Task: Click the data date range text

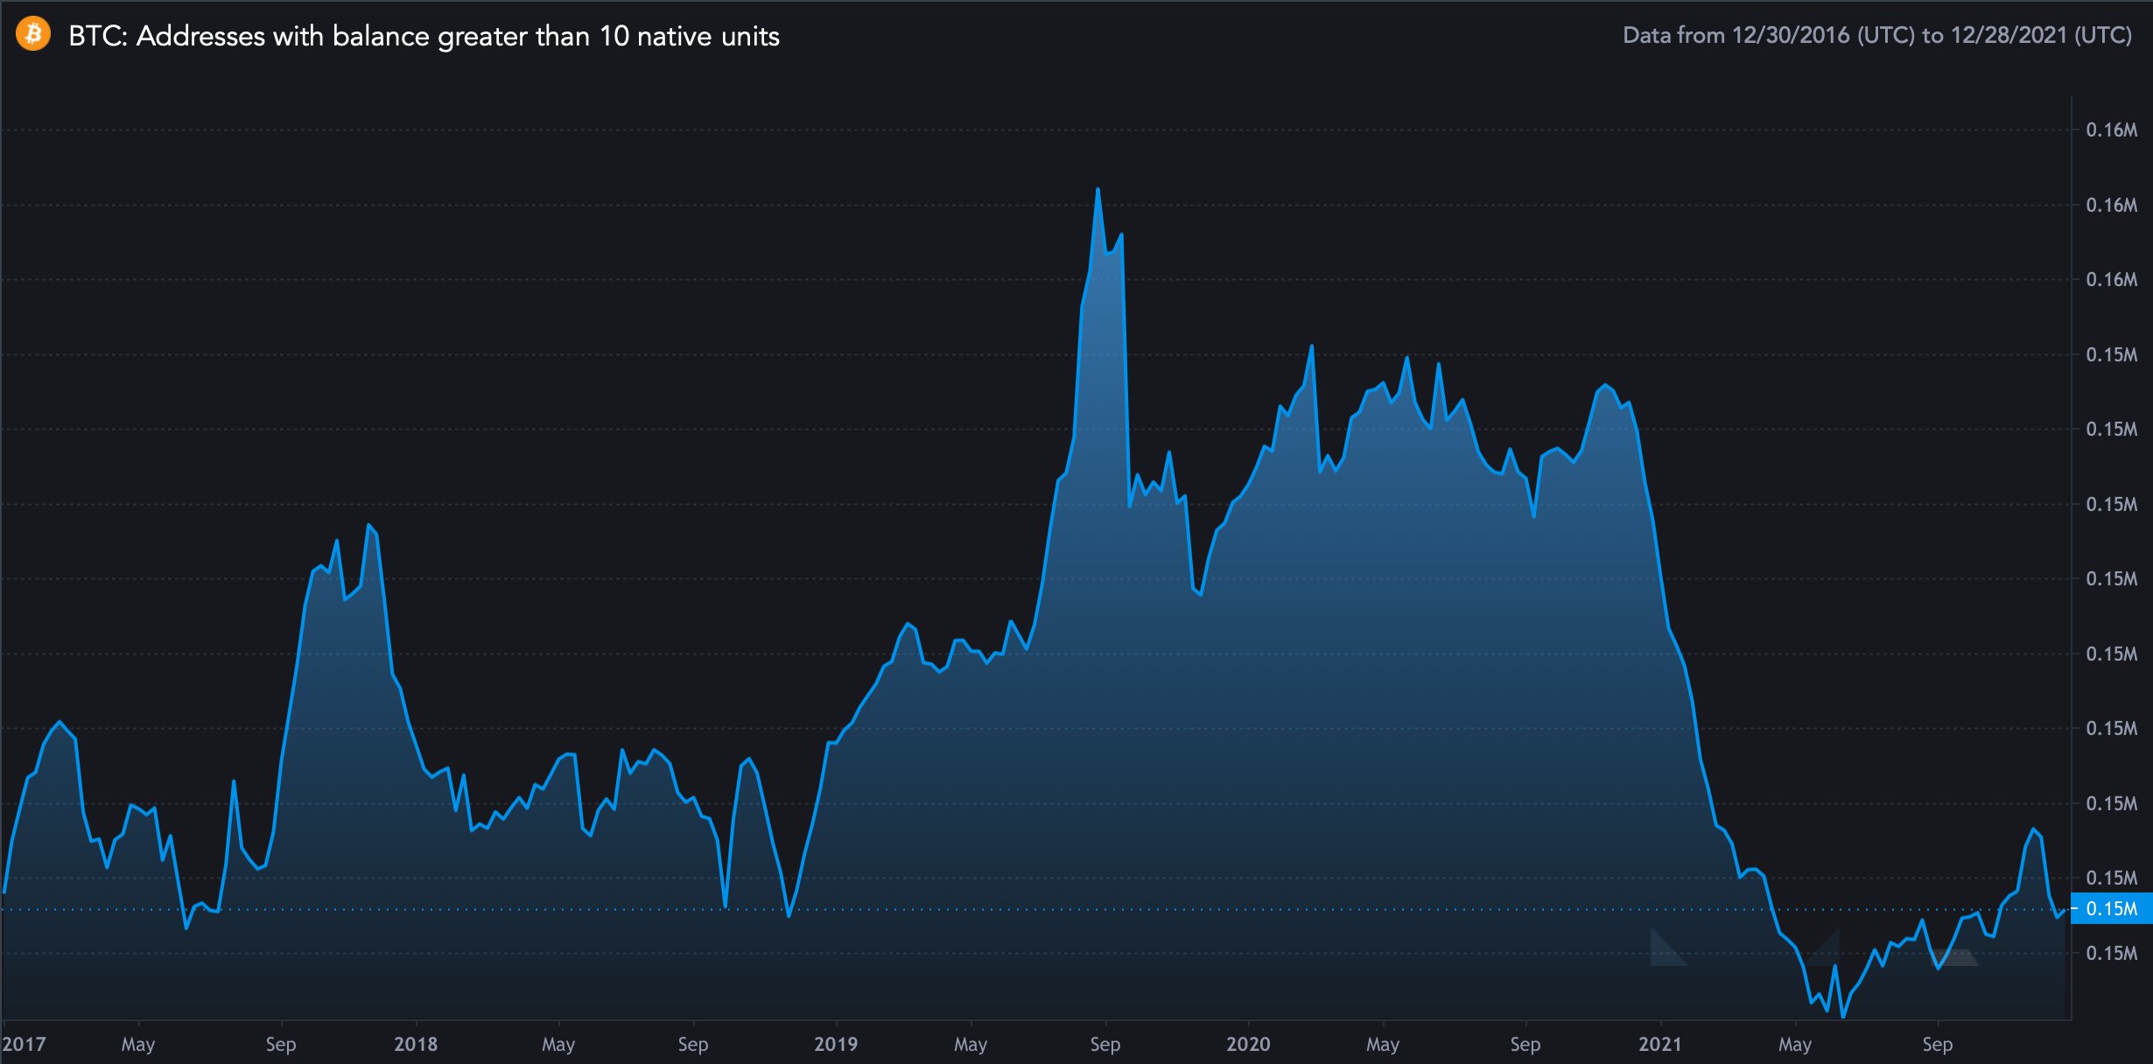Action: pos(1876,35)
